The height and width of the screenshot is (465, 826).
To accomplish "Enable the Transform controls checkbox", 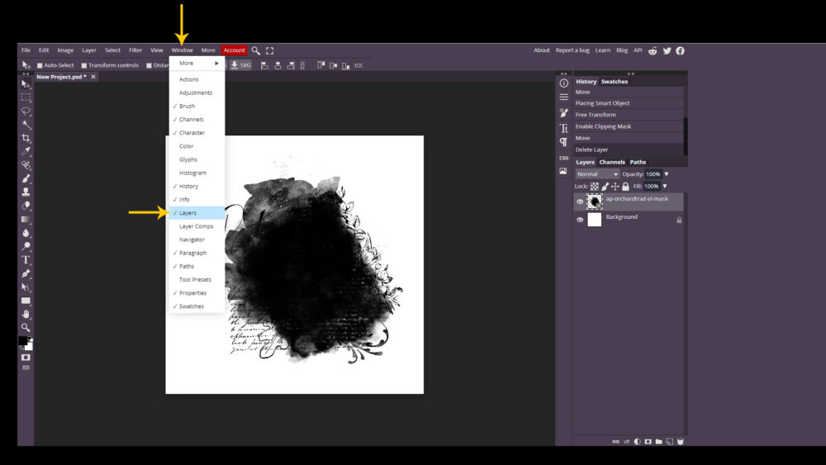I will pos(84,65).
